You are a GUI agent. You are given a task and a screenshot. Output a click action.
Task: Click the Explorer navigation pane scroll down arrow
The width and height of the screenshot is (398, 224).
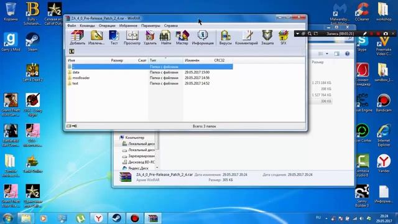(x=157, y=167)
